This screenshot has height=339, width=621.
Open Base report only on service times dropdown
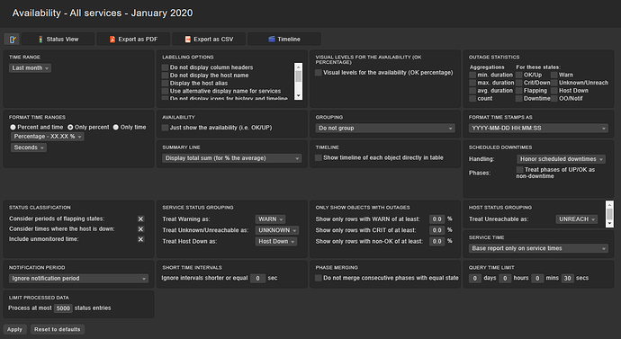pyautogui.click(x=538, y=248)
